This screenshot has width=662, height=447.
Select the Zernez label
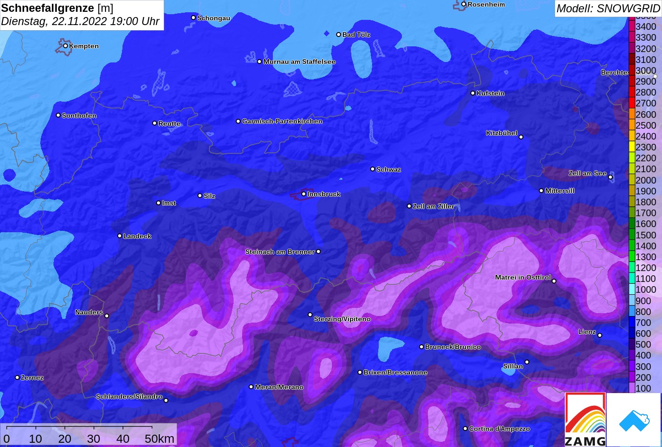tap(32, 377)
